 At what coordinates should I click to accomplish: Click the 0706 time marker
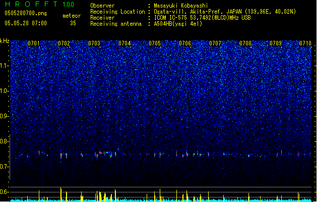[x=185, y=43]
